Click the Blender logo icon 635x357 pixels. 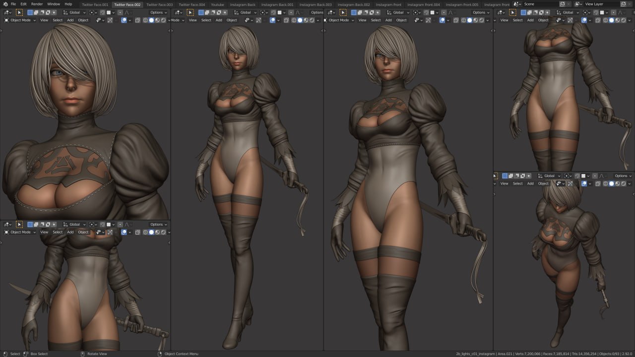click(x=5, y=4)
